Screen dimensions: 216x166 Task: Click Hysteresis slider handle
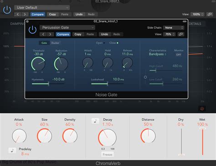coord(48,83)
